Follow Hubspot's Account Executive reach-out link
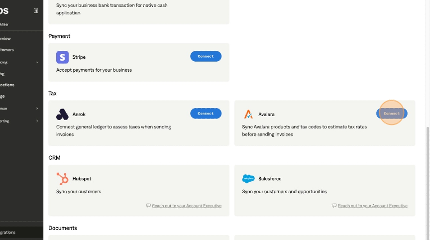The width and height of the screenshot is (430, 240). [187, 206]
